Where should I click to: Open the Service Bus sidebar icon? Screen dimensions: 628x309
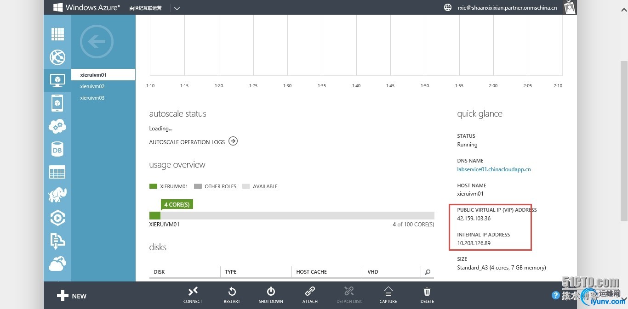pos(57,241)
